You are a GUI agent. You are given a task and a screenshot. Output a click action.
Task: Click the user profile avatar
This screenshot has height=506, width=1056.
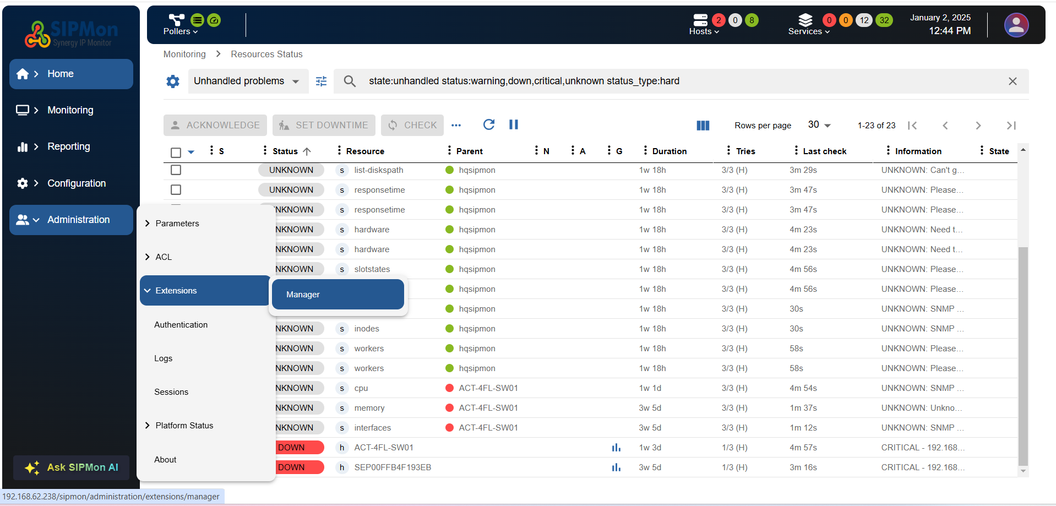pyautogui.click(x=1016, y=25)
